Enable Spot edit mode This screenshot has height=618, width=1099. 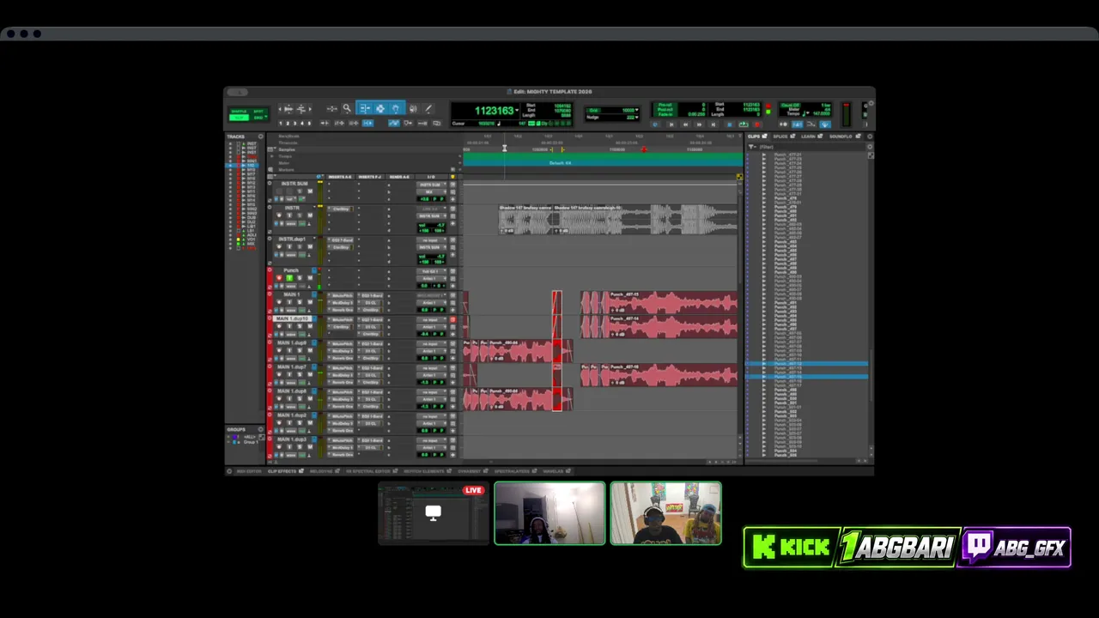click(258, 111)
